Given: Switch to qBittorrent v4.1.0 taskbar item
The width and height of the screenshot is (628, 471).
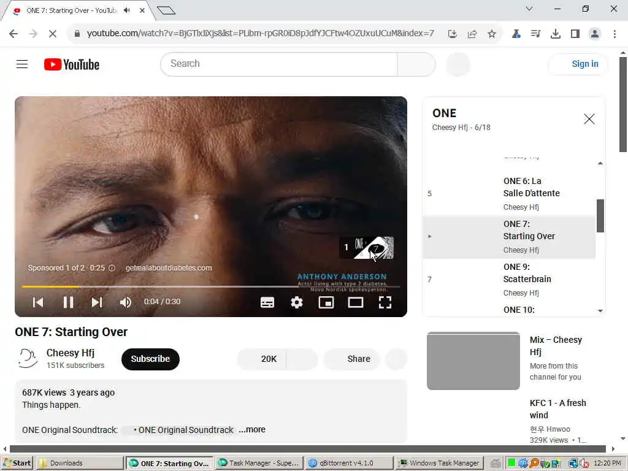Looking at the screenshot, I should tap(348, 463).
